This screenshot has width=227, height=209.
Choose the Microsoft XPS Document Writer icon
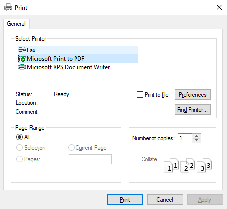click(22, 67)
